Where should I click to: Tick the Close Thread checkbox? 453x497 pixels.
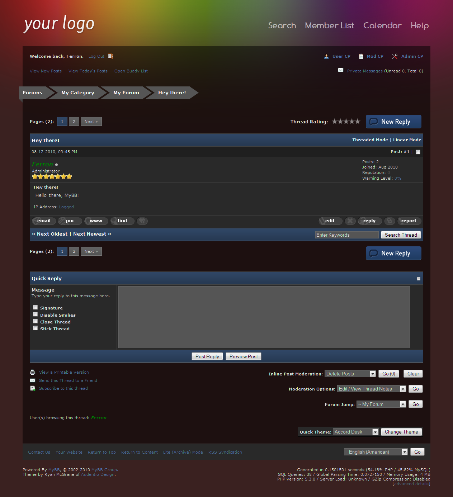click(36, 321)
